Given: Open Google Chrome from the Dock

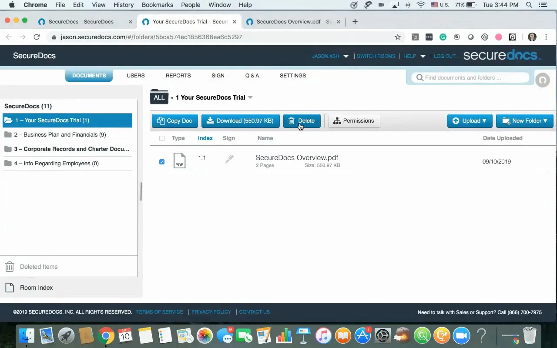Looking at the screenshot, I should coord(106,335).
